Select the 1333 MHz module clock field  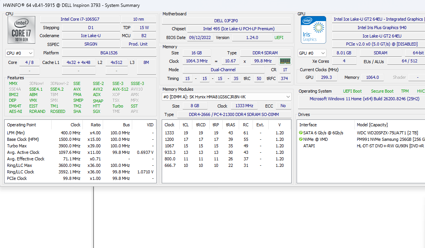coord(244,106)
